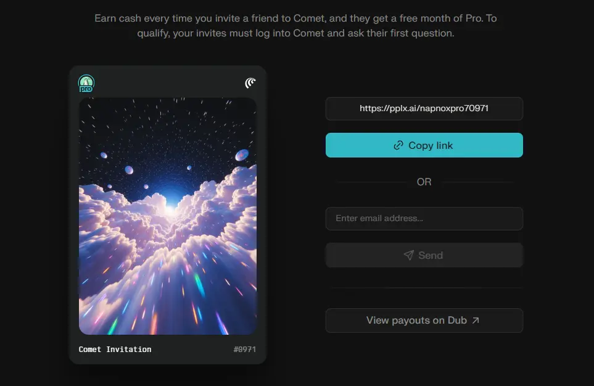The image size is (594, 386).
Task: Click the chain link icon in Copy link
Action: click(398, 146)
